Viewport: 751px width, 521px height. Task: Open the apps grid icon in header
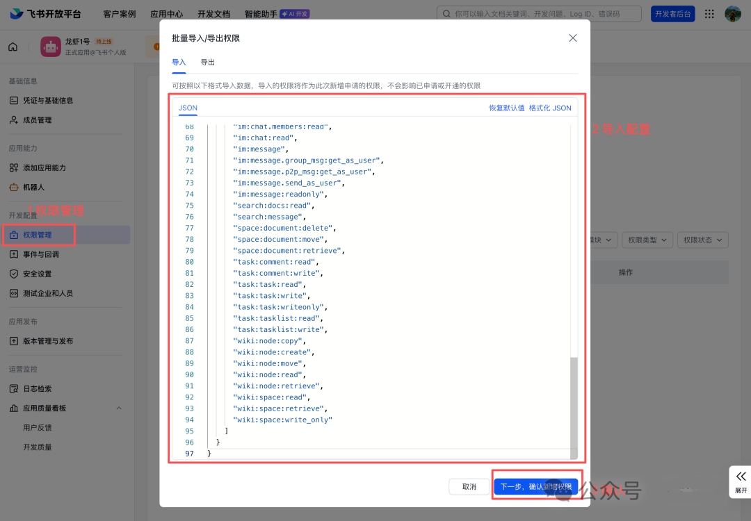pyautogui.click(x=709, y=14)
